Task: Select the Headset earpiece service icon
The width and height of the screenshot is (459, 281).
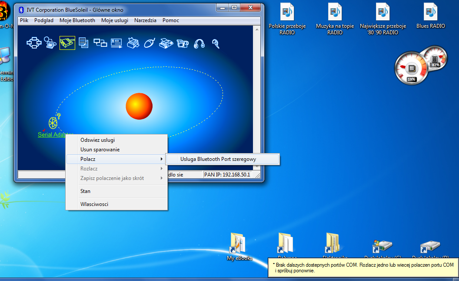Action: (x=216, y=44)
